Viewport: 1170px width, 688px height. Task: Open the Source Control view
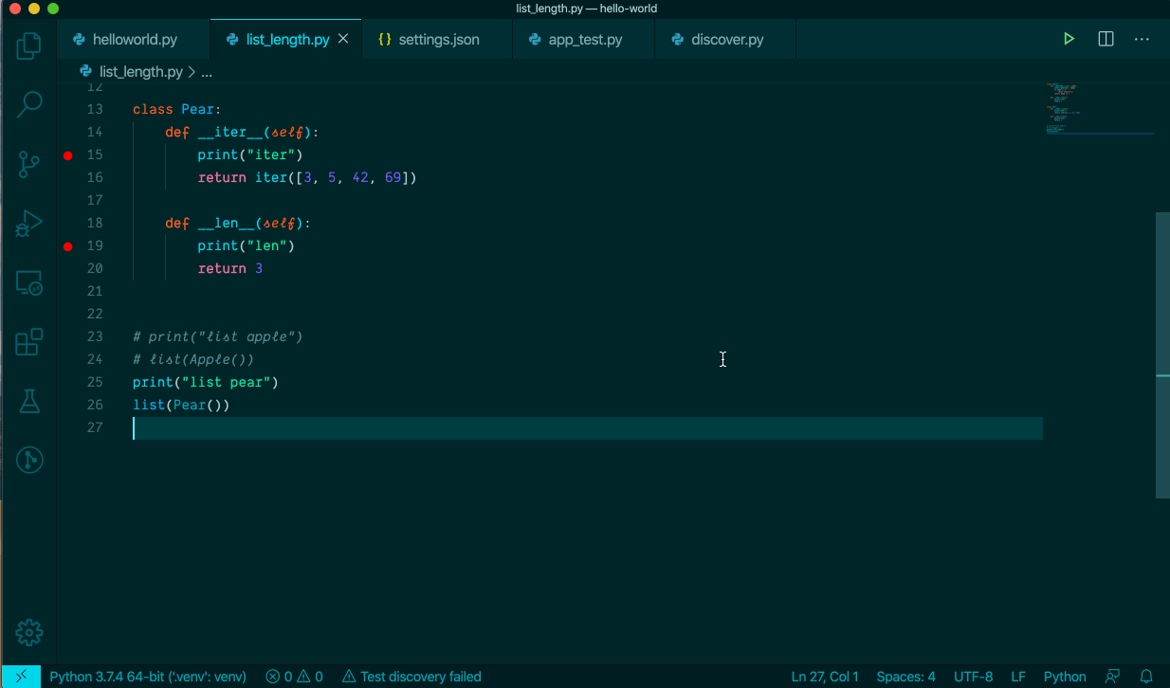(28, 164)
